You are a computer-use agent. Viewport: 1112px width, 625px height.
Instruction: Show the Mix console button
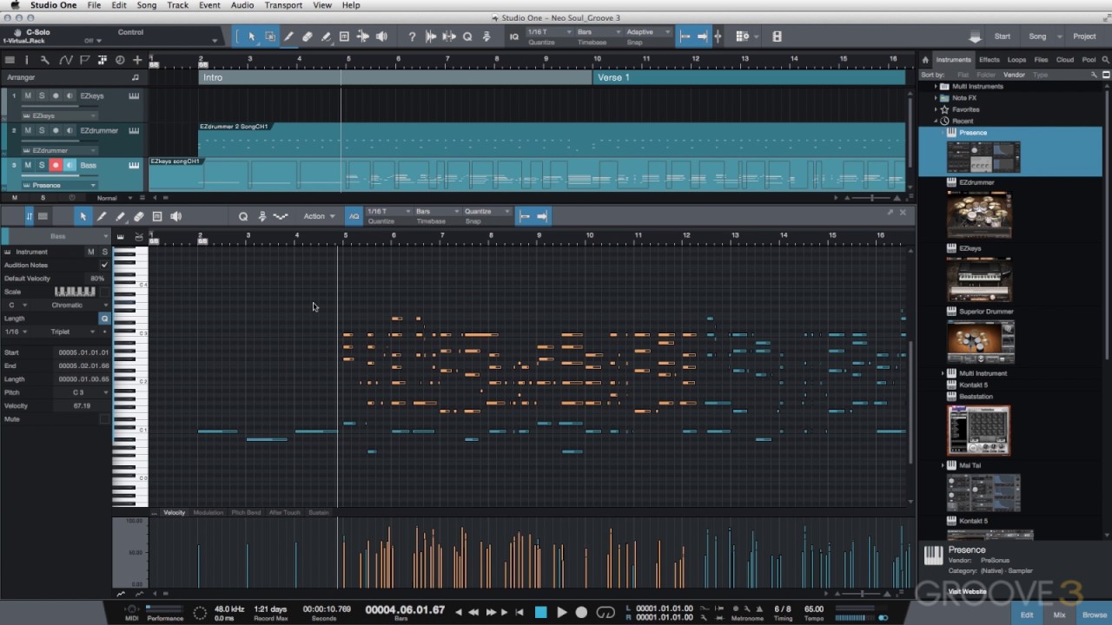(1059, 615)
